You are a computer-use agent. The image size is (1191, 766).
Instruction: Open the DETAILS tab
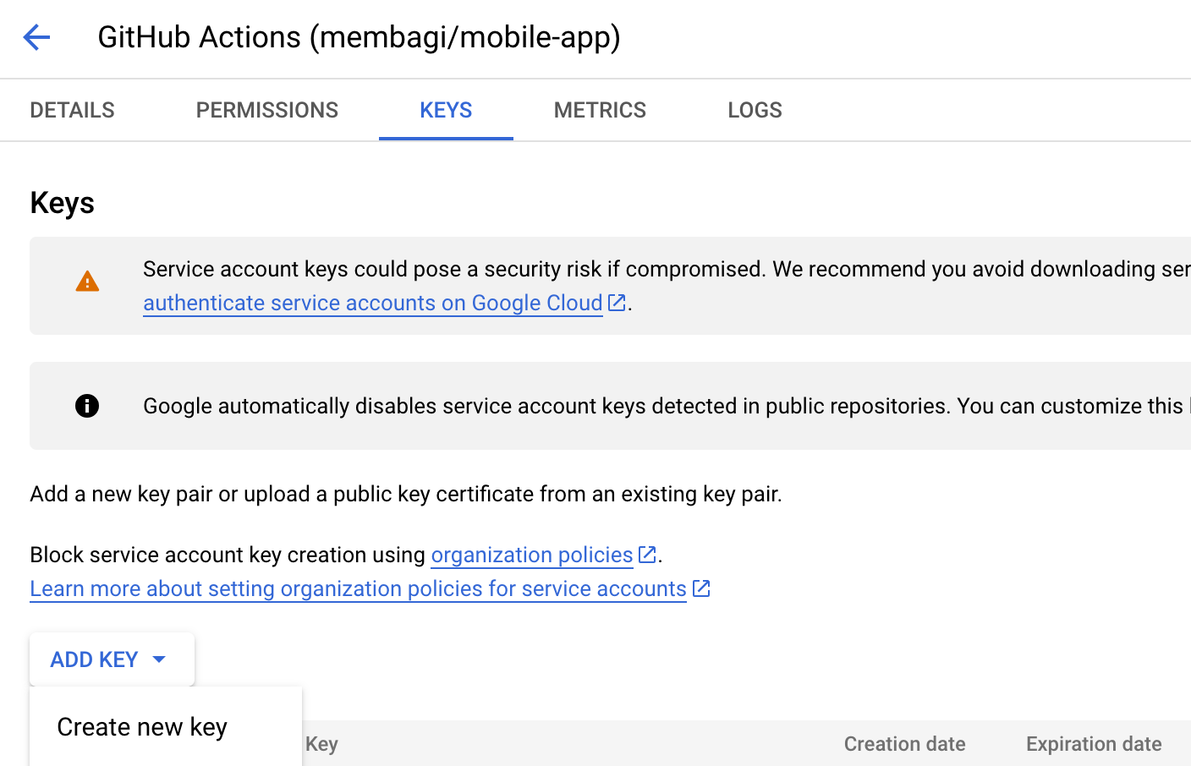72,110
